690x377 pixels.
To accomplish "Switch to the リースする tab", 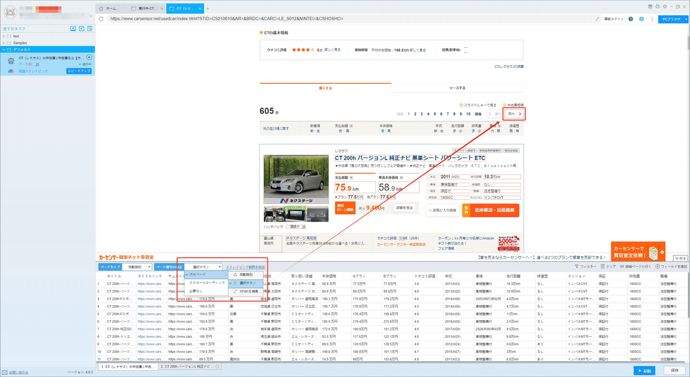I will click(x=458, y=88).
